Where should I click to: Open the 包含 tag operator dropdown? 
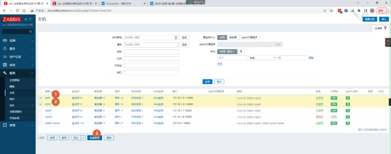tap(262, 58)
